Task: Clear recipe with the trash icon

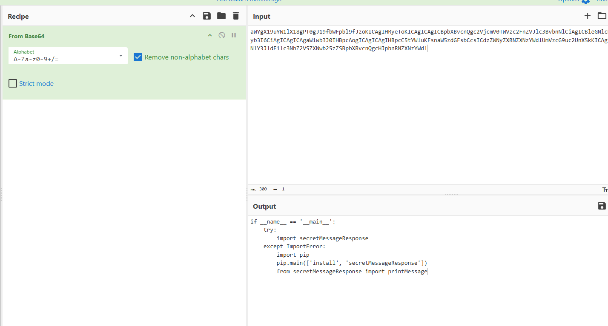Action: [236, 16]
